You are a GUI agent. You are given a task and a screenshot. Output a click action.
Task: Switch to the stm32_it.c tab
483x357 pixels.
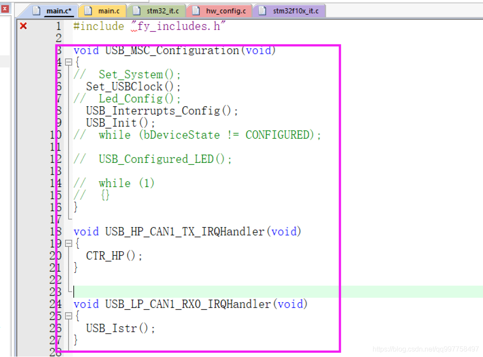157,11
